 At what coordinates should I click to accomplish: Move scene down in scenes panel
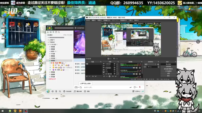click(96, 76)
